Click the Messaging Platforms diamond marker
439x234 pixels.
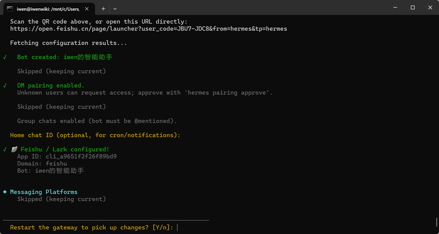pyautogui.click(x=5, y=192)
